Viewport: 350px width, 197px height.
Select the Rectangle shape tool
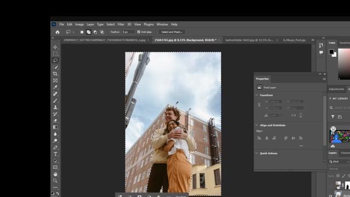point(55,167)
